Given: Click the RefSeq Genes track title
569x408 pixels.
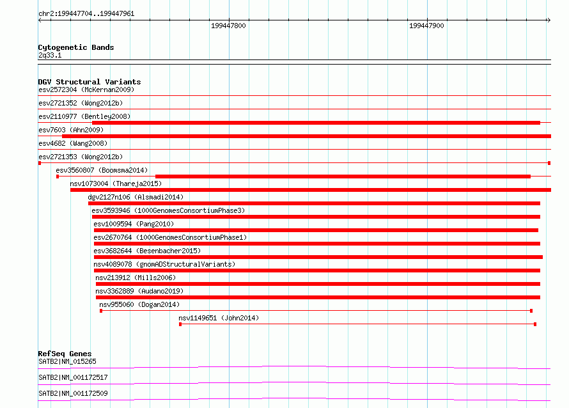Looking at the screenshot, I should (65, 354).
